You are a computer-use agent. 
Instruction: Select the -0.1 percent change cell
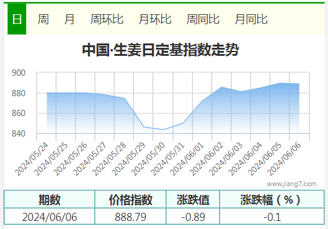(272, 217)
